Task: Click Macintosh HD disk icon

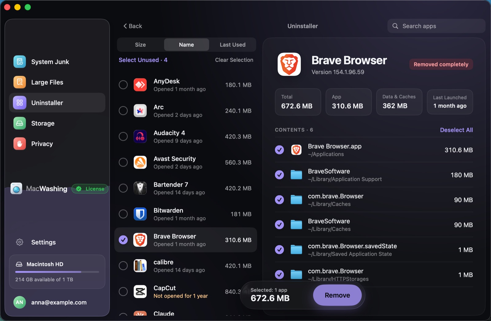Action: click(19, 264)
